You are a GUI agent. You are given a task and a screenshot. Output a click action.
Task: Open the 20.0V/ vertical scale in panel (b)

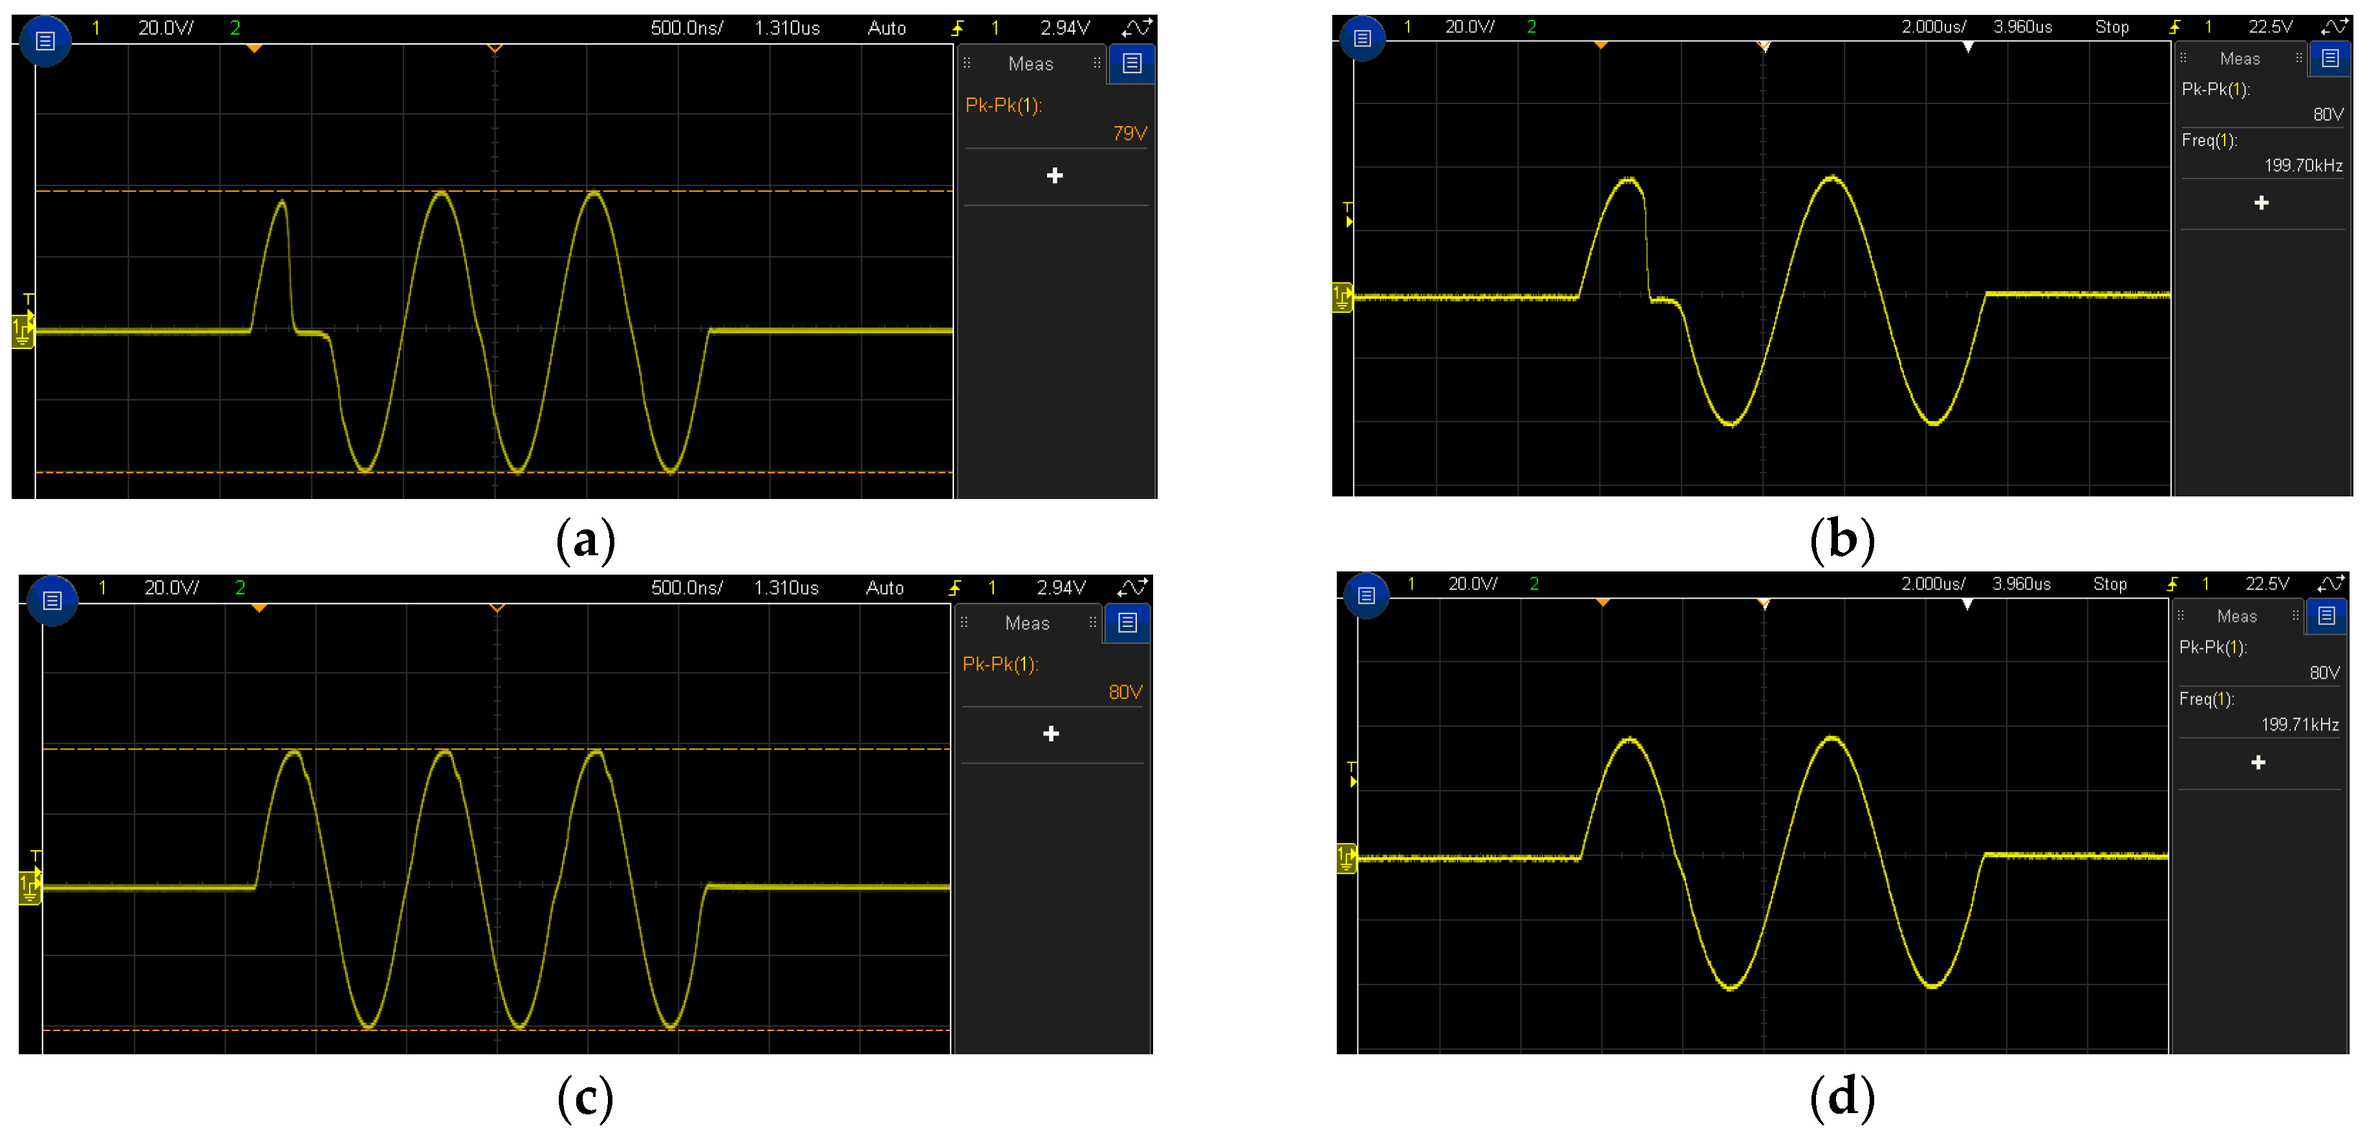pos(1469,27)
